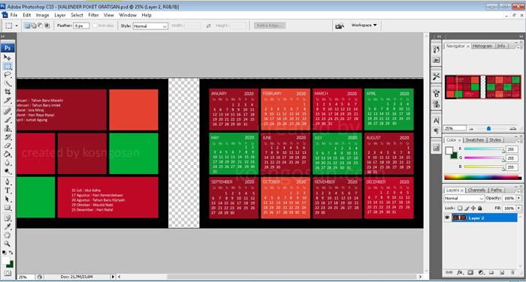The image size is (526, 282).
Task: Select the Pen tool
Action: point(8,181)
